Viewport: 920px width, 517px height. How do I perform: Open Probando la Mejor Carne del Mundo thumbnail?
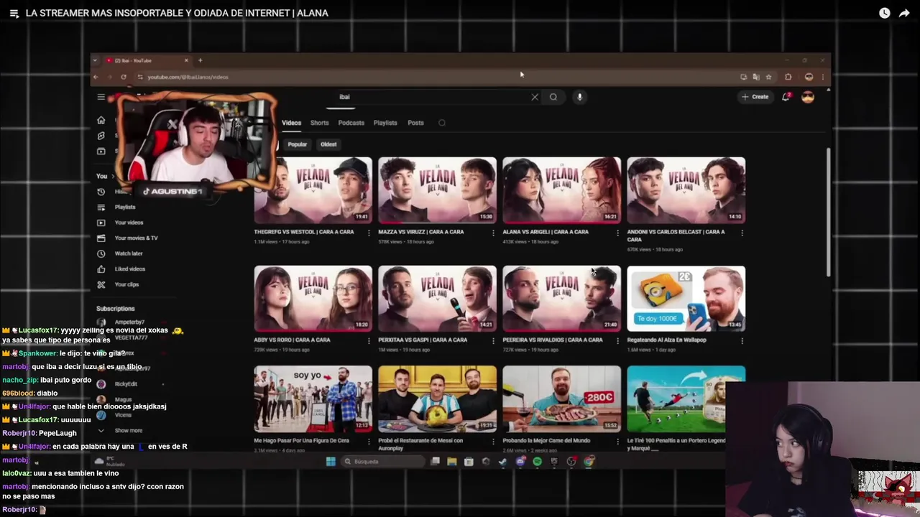562,399
